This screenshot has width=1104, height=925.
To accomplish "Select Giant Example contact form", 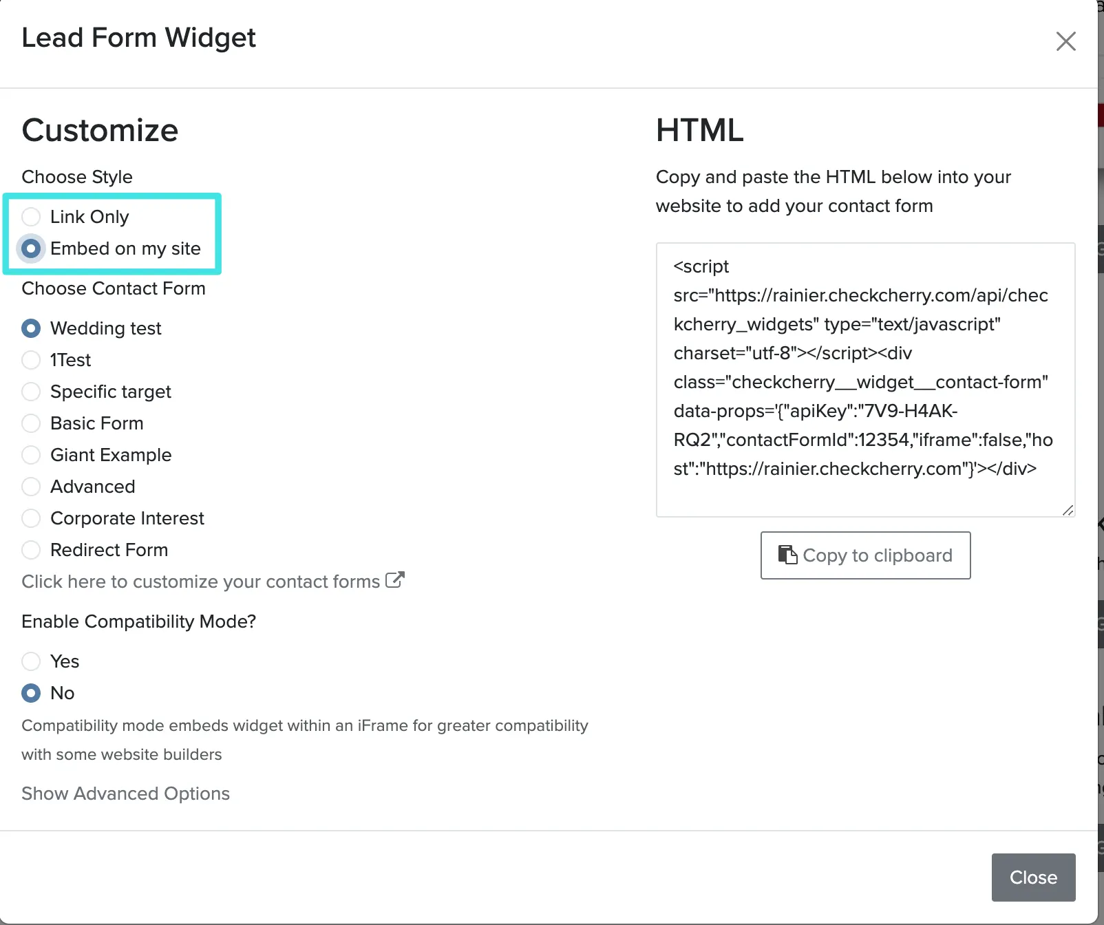I will click(x=31, y=455).
